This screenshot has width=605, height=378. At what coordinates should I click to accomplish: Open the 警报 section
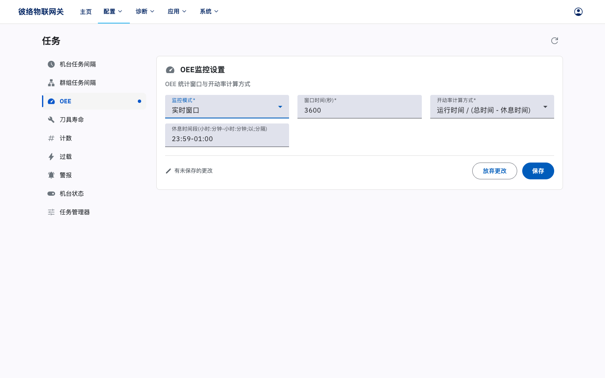pos(94,175)
